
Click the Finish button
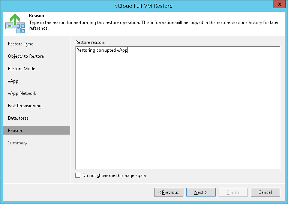pos(233,192)
